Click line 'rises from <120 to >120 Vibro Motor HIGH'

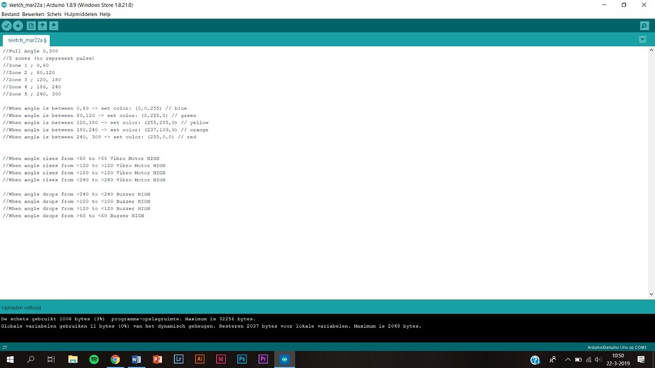(x=84, y=165)
